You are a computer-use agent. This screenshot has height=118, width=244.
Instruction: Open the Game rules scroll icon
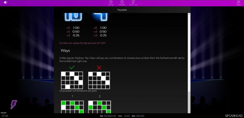click(133, 2)
